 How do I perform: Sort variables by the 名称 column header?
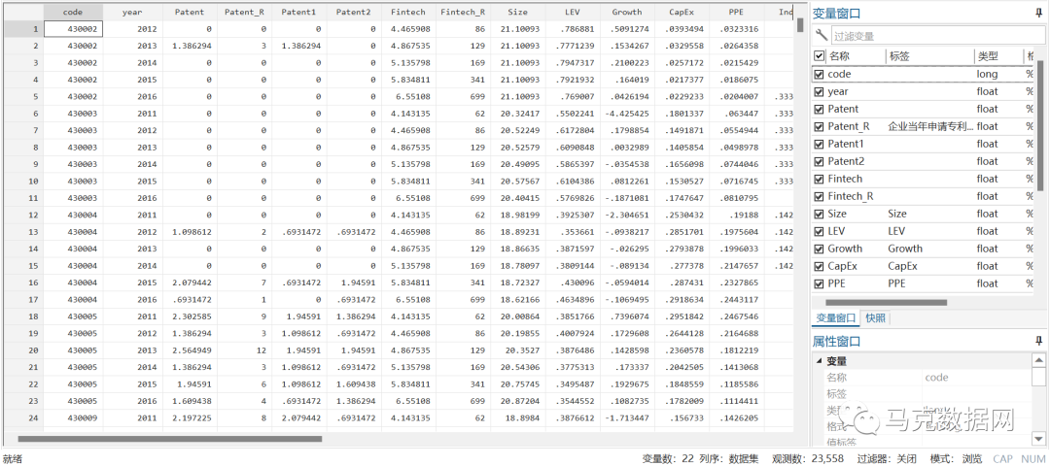[856, 57]
